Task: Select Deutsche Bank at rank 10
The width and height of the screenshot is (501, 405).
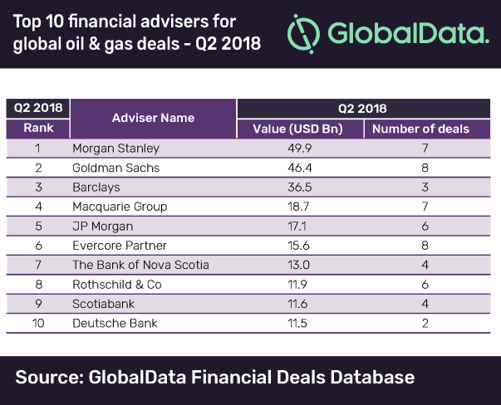Action: [x=115, y=324]
